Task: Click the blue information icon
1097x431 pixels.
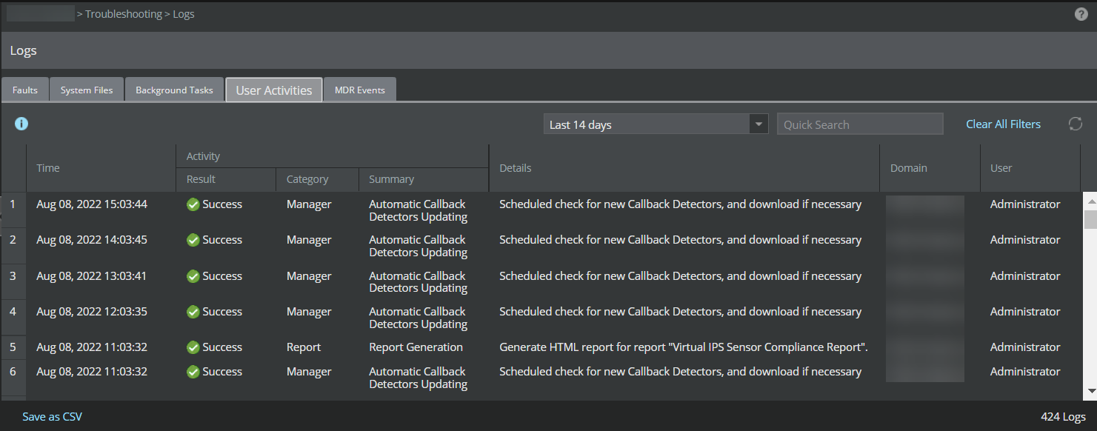Action: pyautogui.click(x=21, y=124)
